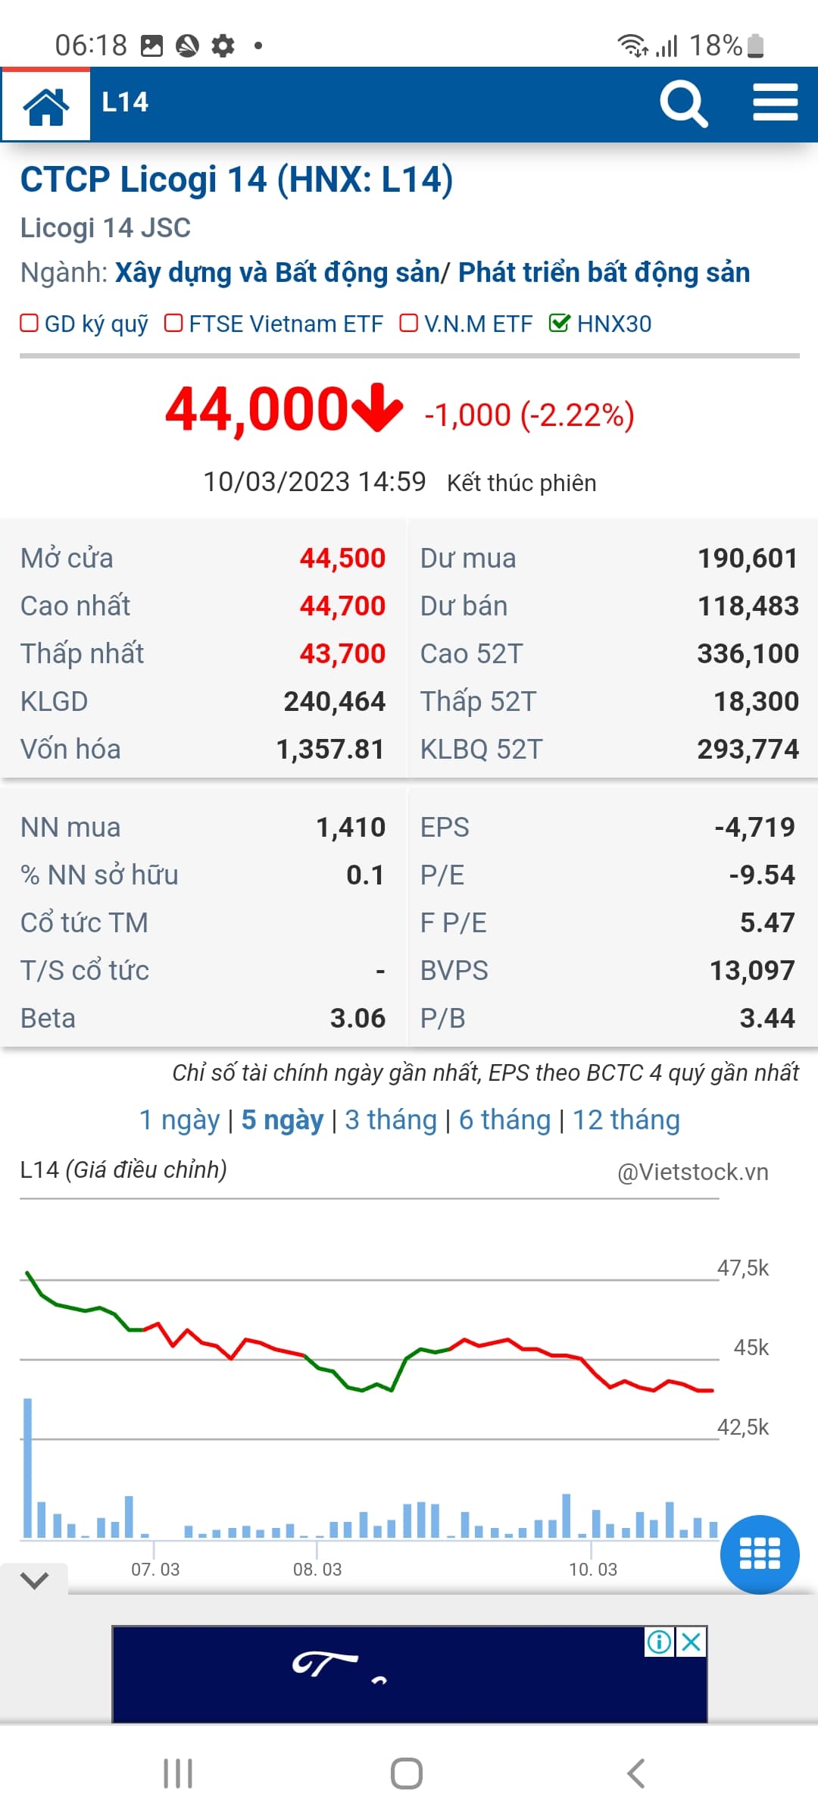Open Phát triển bất động sản link
818x1819 pixels.
point(604,273)
